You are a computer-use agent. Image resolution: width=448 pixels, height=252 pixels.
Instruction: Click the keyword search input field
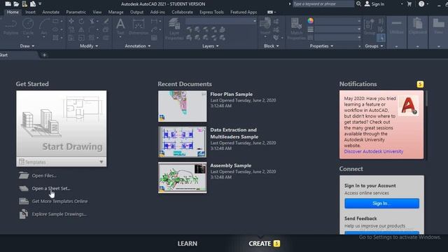point(323,3)
